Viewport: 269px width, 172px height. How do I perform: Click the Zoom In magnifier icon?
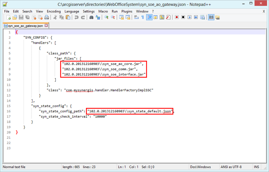(106, 17)
